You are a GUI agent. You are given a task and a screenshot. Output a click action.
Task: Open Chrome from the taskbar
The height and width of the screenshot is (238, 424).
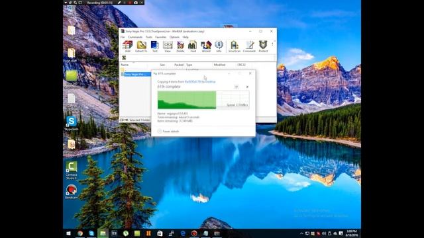pos(80,233)
